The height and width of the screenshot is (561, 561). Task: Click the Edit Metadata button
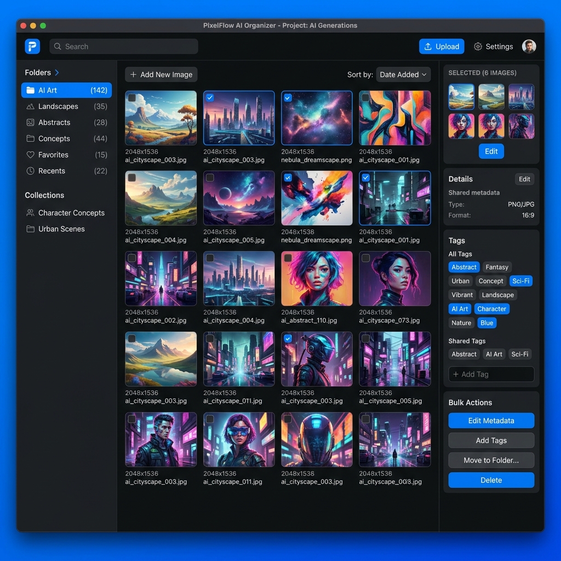(x=491, y=421)
